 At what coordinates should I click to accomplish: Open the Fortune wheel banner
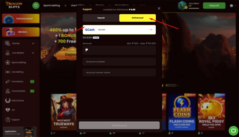pyautogui.click(x=21, y=19)
